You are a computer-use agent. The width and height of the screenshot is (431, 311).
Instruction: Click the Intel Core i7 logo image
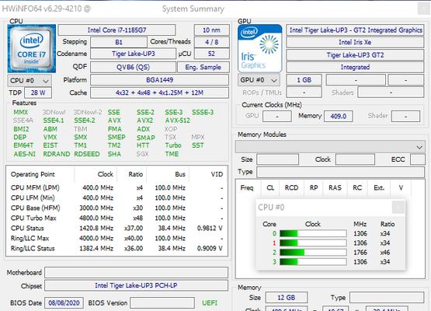pyautogui.click(x=32, y=48)
